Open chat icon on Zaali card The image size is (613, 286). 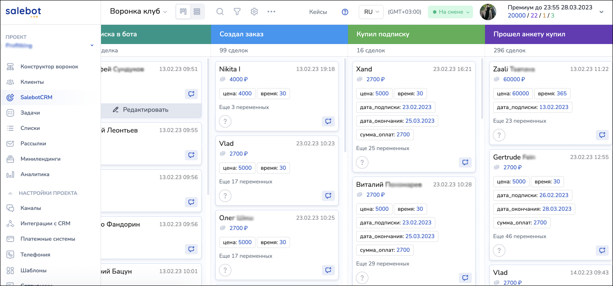602,135
